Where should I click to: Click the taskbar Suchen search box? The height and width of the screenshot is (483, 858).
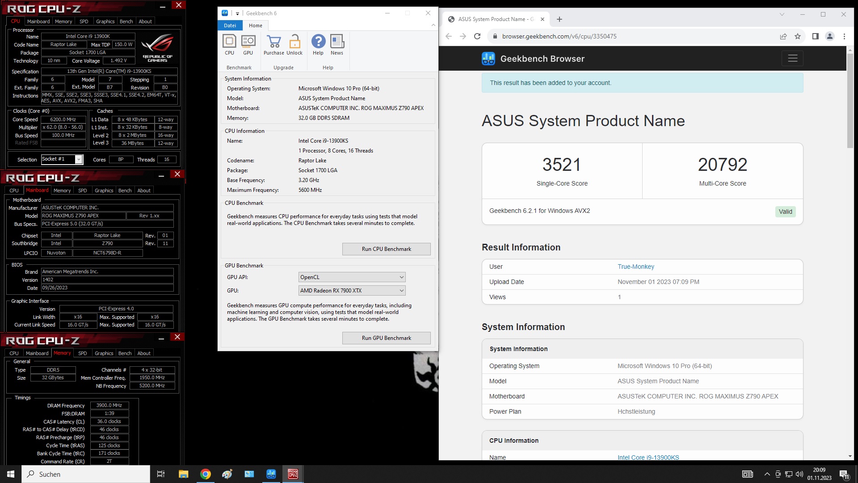coord(86,474)
